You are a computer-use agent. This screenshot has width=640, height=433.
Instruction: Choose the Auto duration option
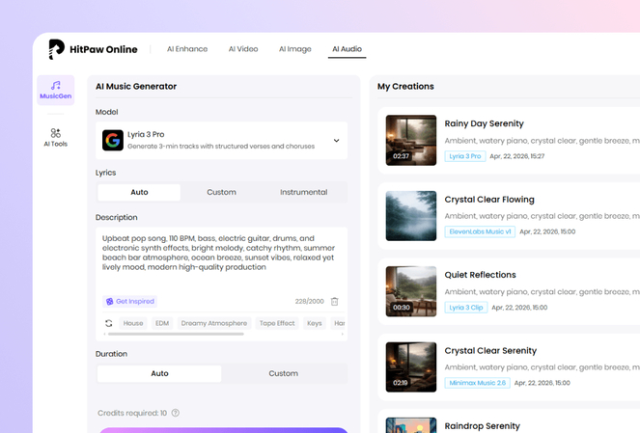click(x=159, y=373)
